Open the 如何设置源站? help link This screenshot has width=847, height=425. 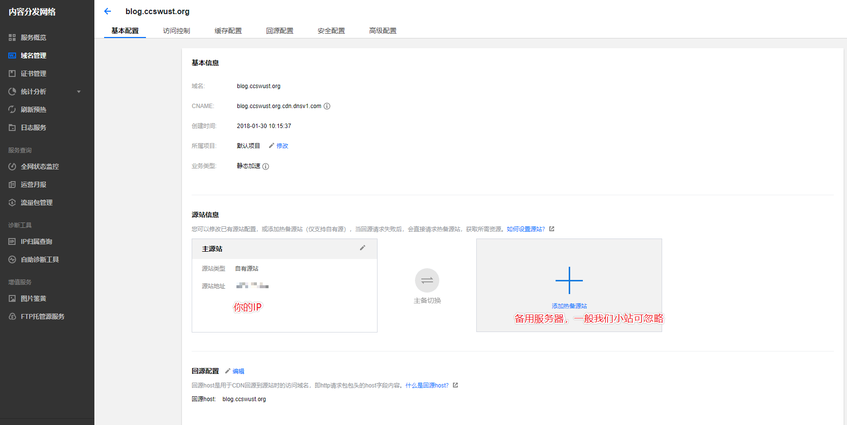tap(526, 229)
